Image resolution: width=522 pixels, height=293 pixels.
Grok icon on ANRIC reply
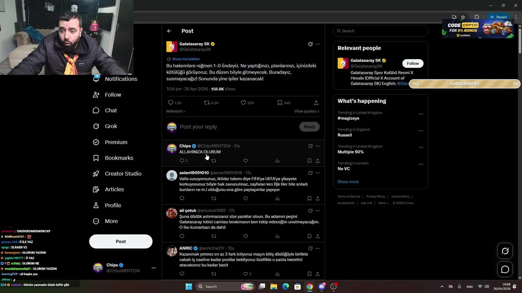[x=310, y=248]
